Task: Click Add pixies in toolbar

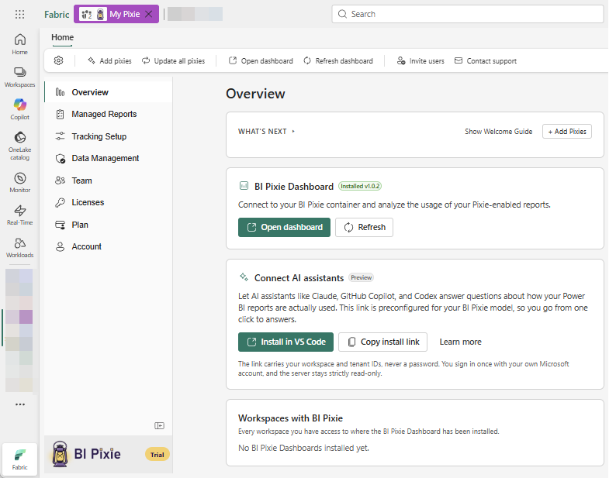Action: (109, 61)
